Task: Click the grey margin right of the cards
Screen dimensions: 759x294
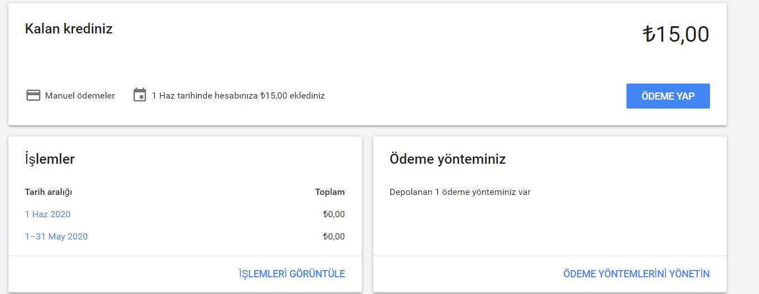Action: coord(743,147)
